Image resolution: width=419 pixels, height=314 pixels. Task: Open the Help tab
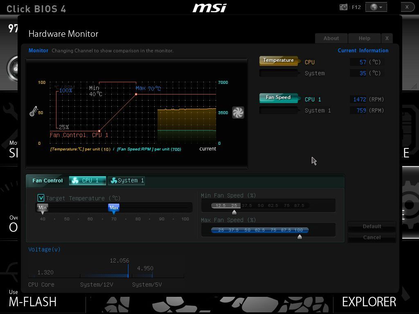pyautogui.click(x=365, y=38)
